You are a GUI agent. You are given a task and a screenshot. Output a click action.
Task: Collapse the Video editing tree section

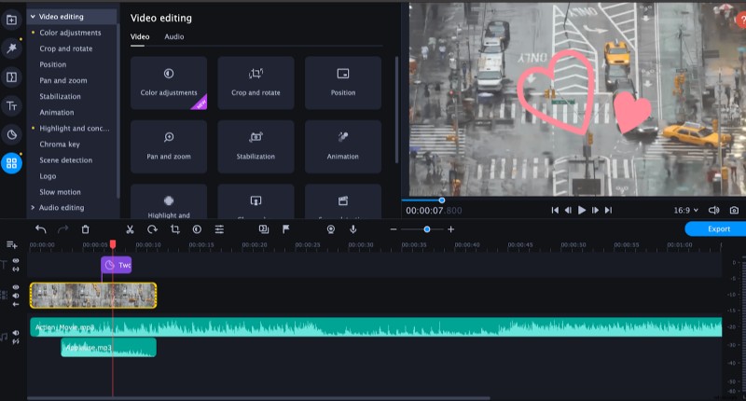(x=33, y=17)
